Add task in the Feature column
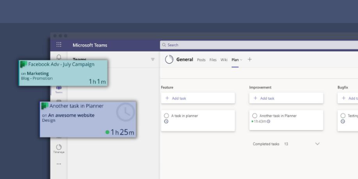The image size is (358, 179). click(198, 98)
